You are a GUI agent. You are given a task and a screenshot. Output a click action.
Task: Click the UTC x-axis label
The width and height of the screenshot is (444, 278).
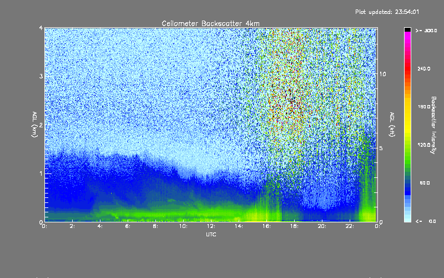211,234
